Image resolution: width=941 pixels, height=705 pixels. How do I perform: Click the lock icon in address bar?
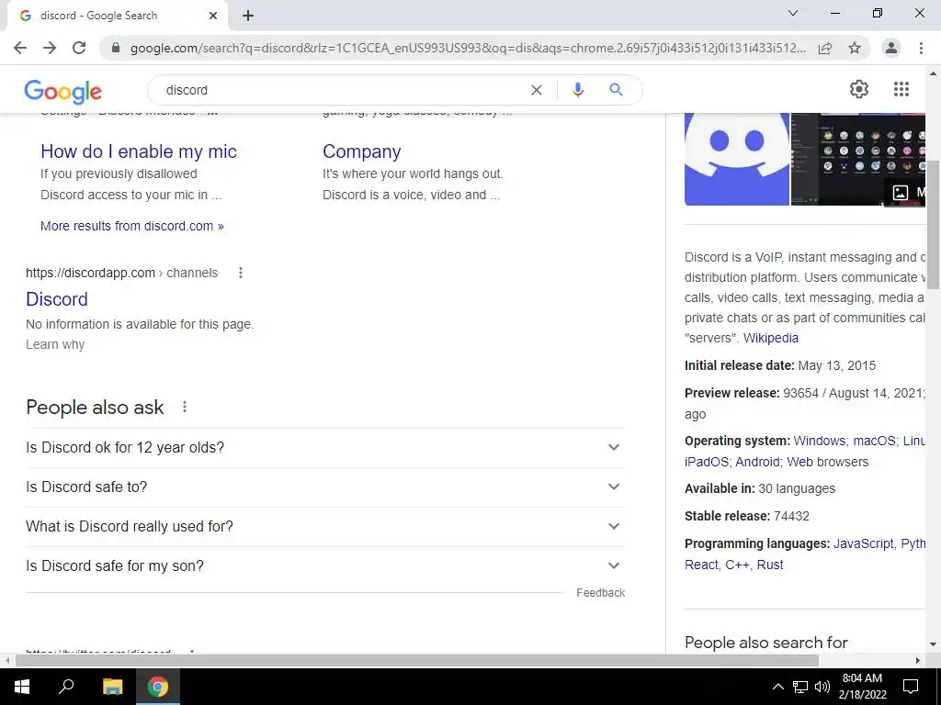click(116, 48)
